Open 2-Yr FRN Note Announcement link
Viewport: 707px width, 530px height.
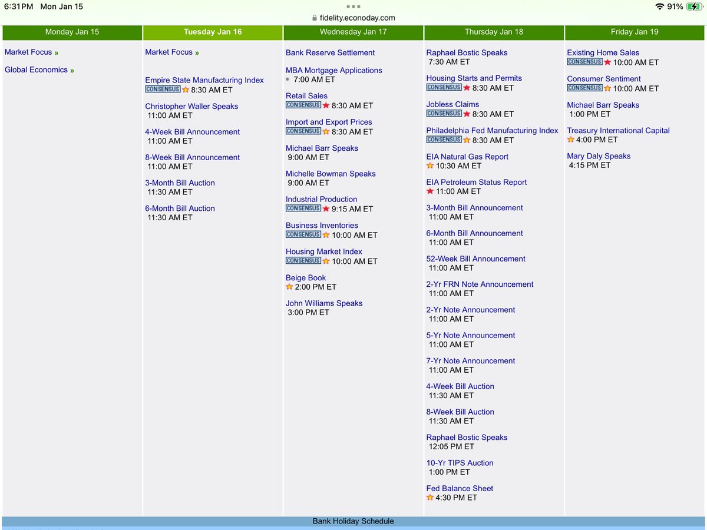(480, 284)
